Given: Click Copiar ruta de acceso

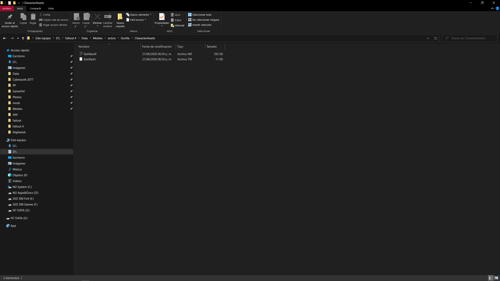Looking at the screenshot, I should click(x=54, y=20).
